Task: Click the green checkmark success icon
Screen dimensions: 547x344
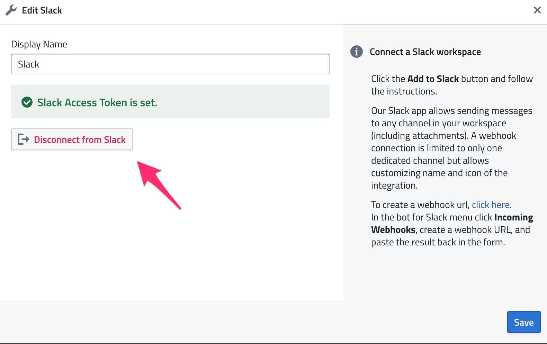Action: (27, 102)
